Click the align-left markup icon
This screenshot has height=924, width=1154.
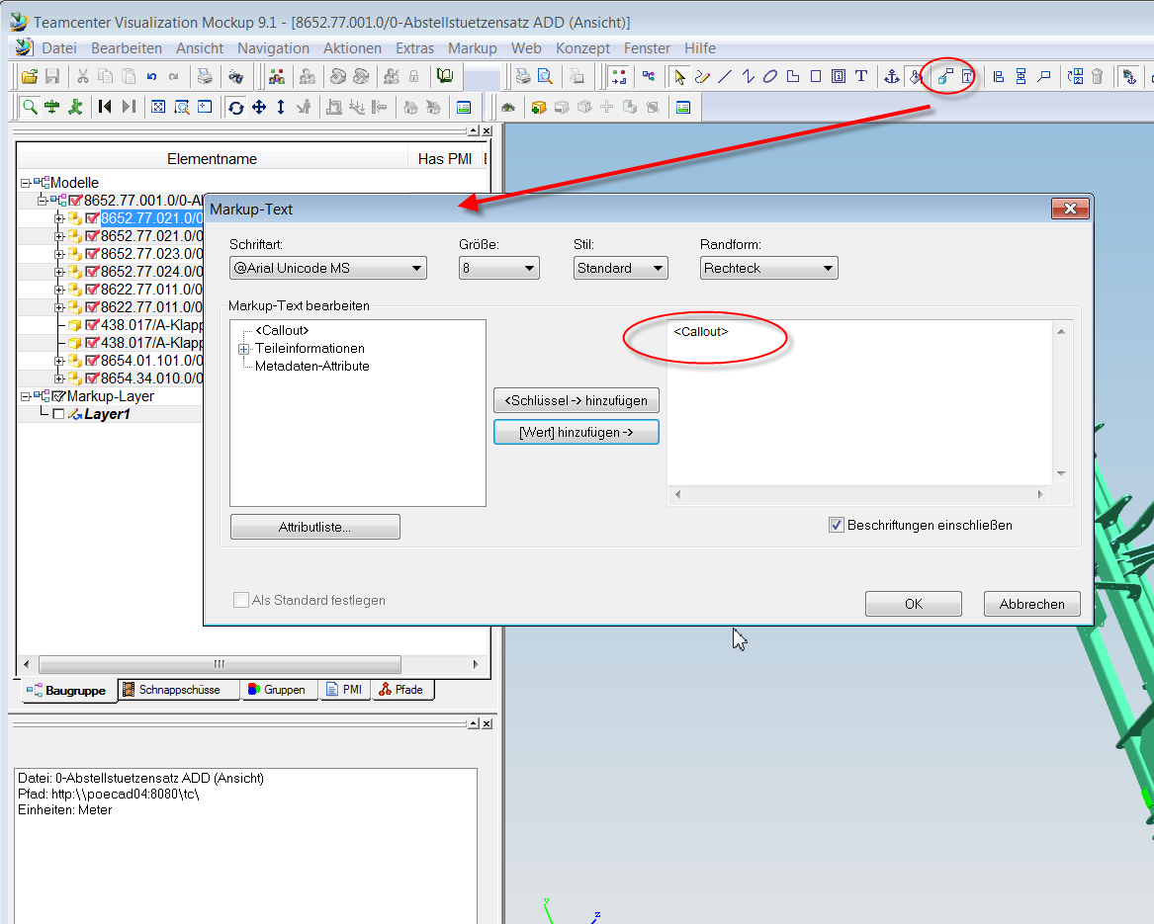tap(998, 76)
